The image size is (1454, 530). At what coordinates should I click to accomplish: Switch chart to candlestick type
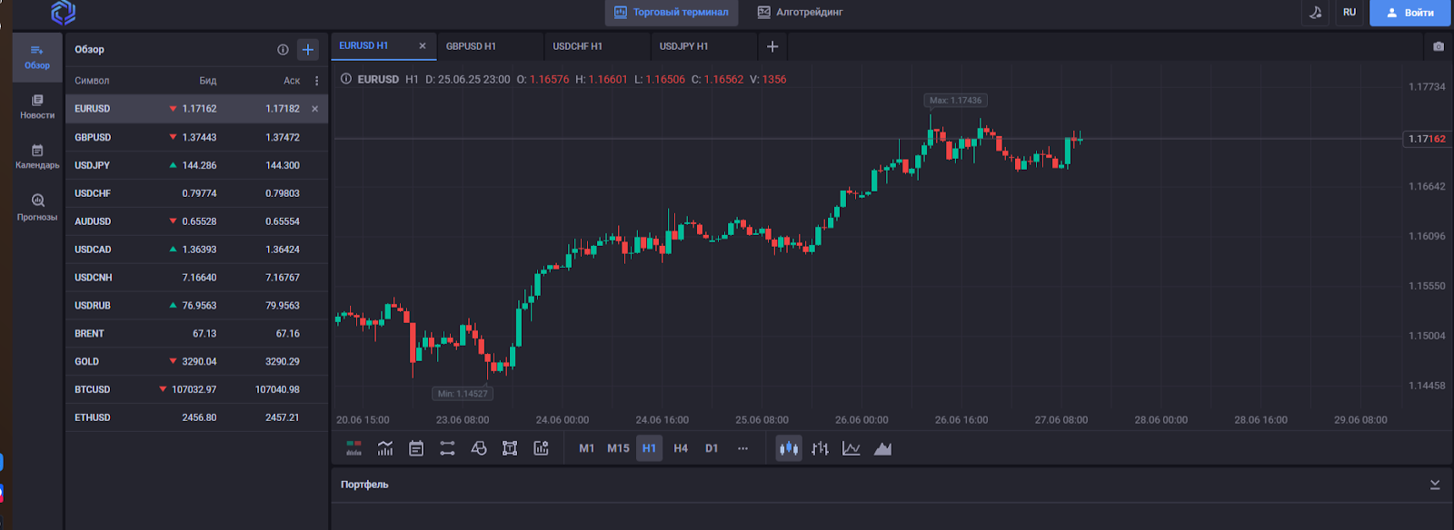[789, 448]
